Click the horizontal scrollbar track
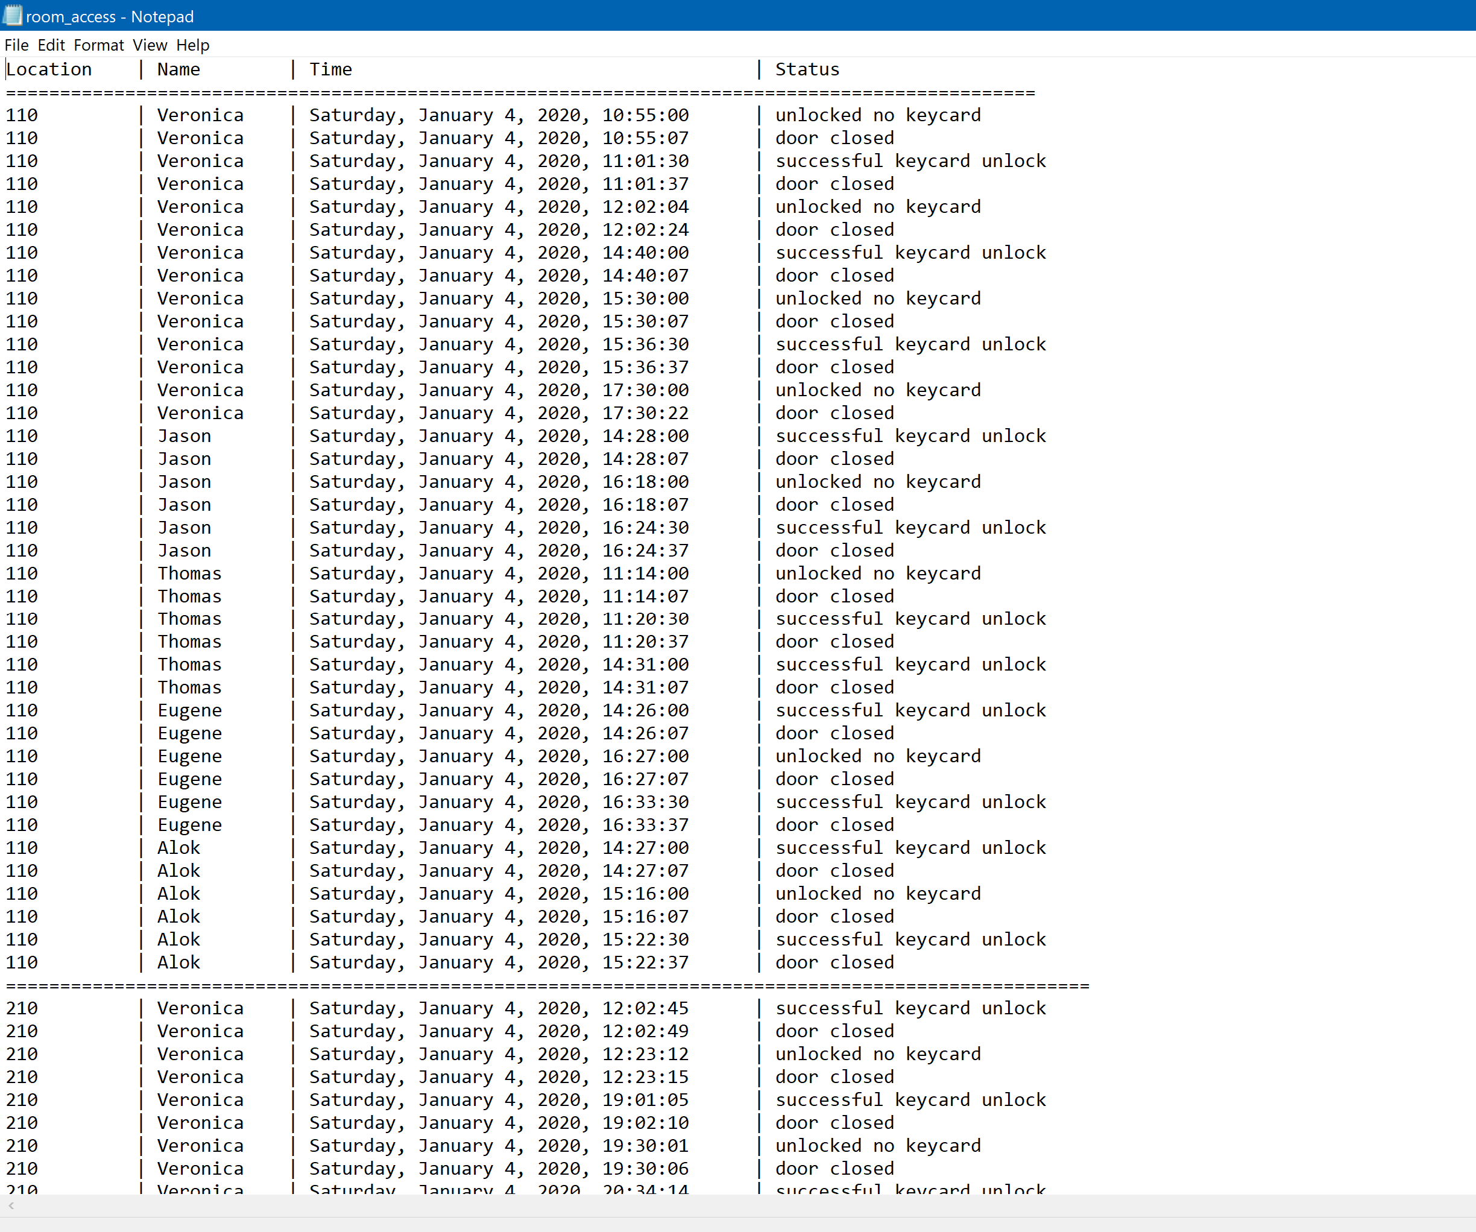 click(738, 1206)
